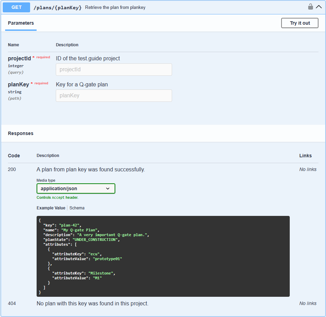The image size is (326, 317).
Task: Select the Example Value tab
Action: (x=51, y=208)
